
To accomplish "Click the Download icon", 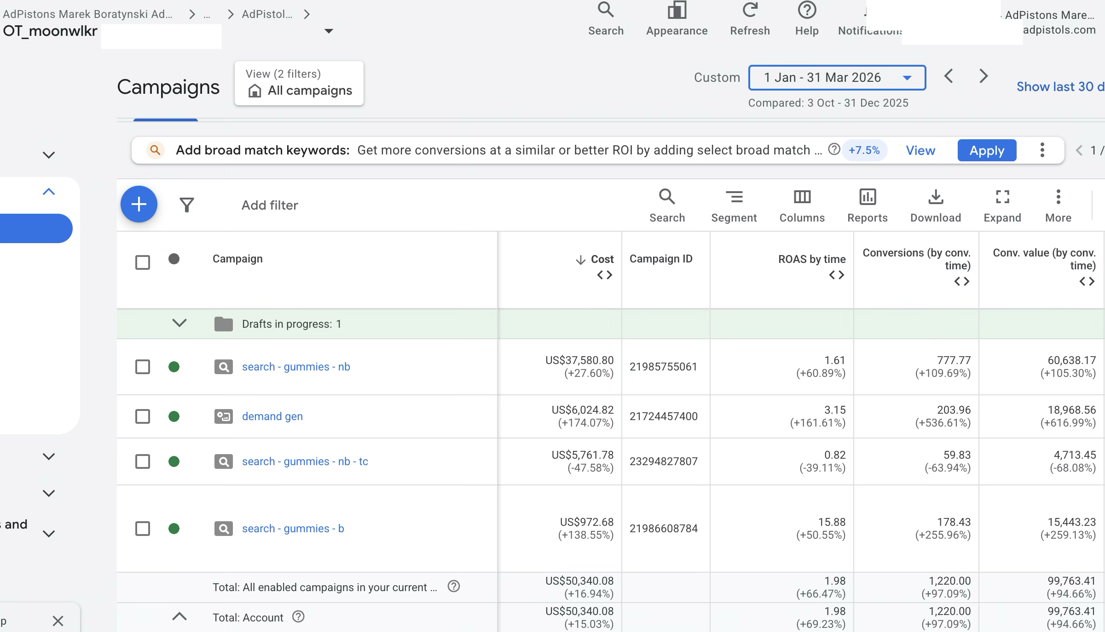I will click(936, 197).
